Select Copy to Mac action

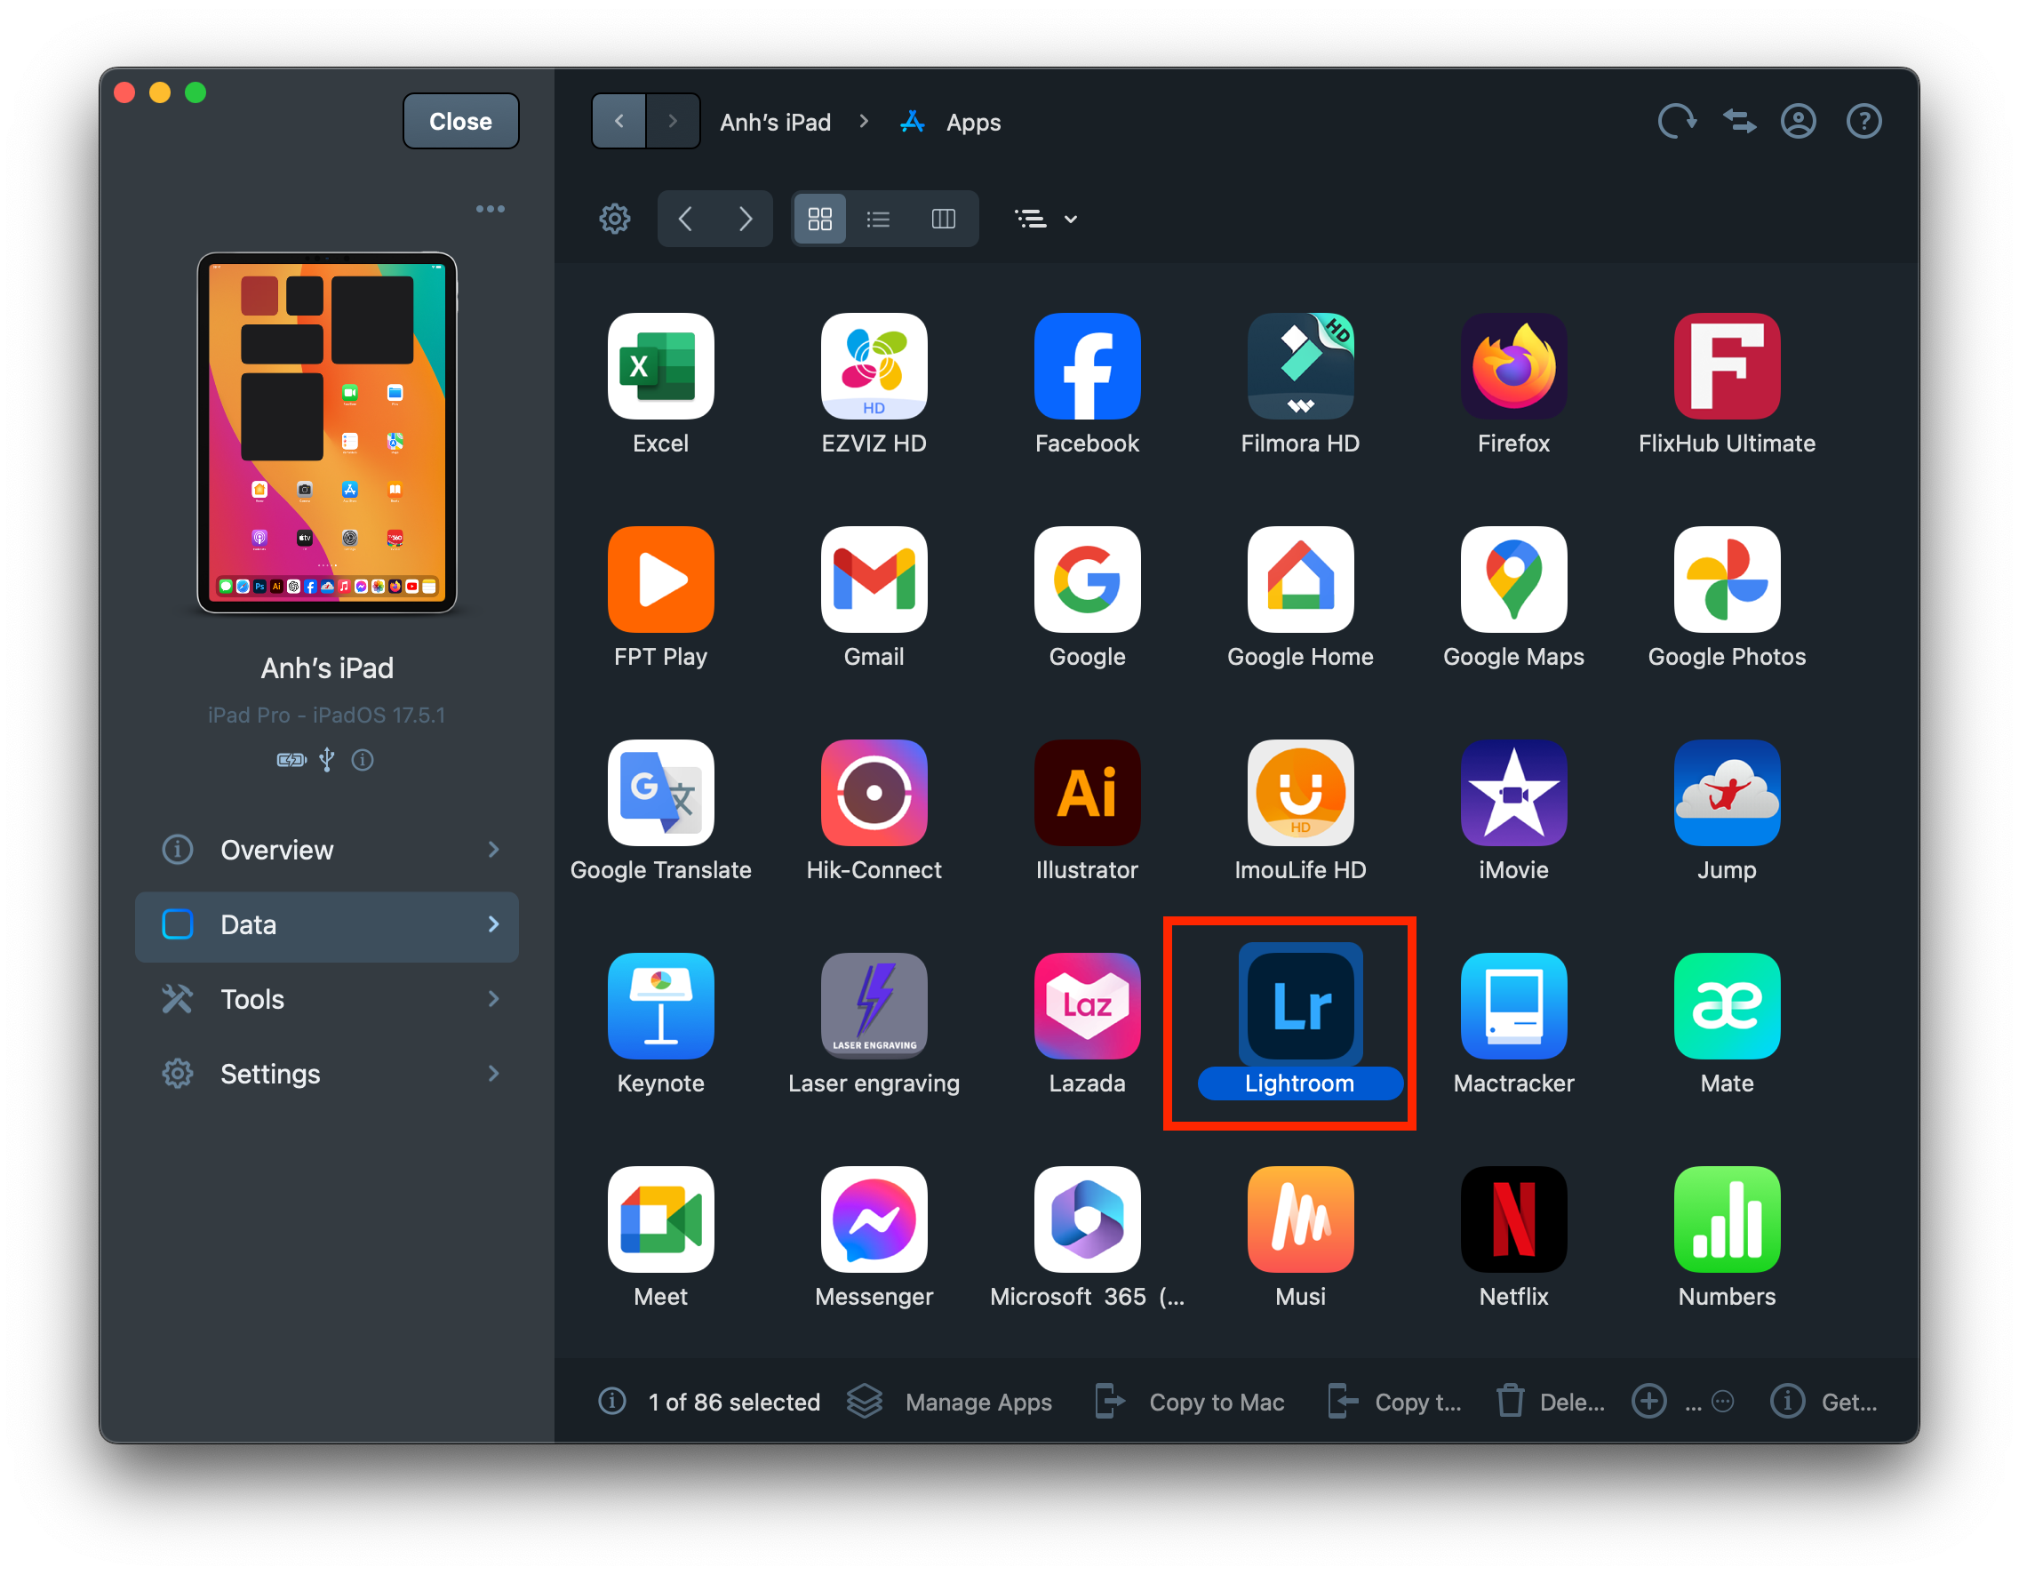click(x=1216, y=1401)
